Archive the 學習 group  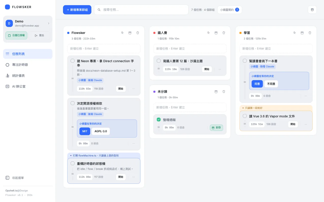pyautogui.click(x=302, y=33)
